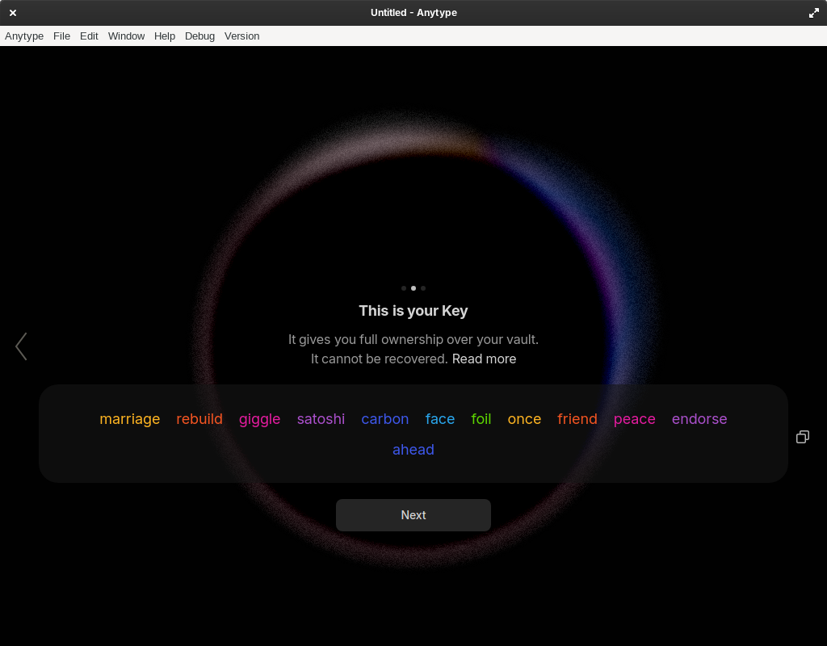This screenshot has width=827, height=646.
Task: Select the active middle carousel dot
Action: pos(413,287)
